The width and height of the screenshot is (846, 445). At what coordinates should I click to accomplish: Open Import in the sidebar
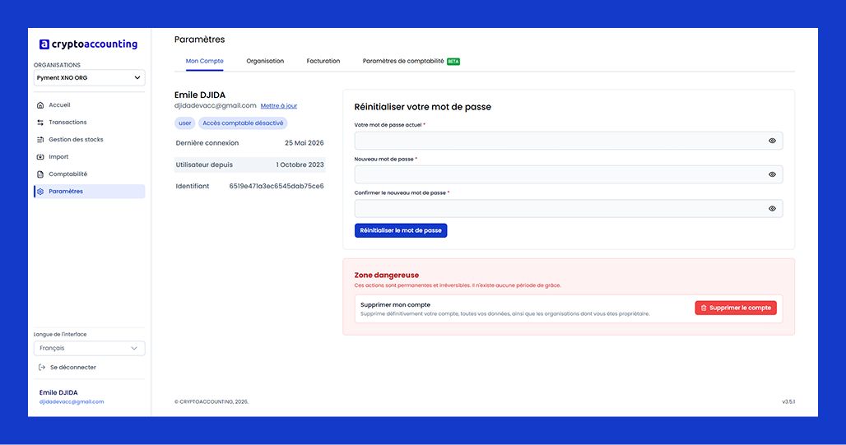click(89, 157)
